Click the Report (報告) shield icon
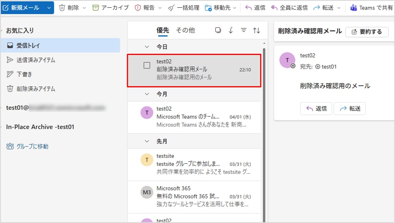 pyautogui.click(x=138, y=8)
